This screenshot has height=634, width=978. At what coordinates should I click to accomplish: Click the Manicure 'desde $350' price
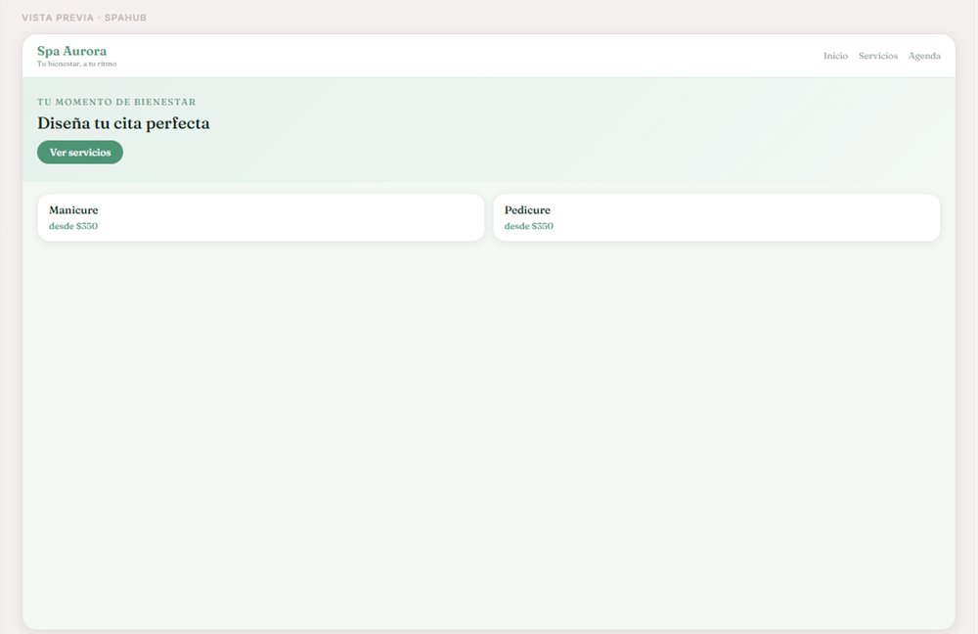tap(73, 226)
